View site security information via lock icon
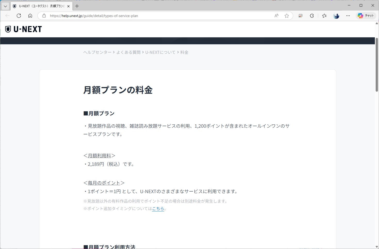The height and width of the screenshot is (249, 379). [x=44, y=16]
